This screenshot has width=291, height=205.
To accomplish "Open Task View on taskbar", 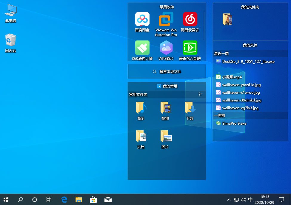I will tap(49, 199).
